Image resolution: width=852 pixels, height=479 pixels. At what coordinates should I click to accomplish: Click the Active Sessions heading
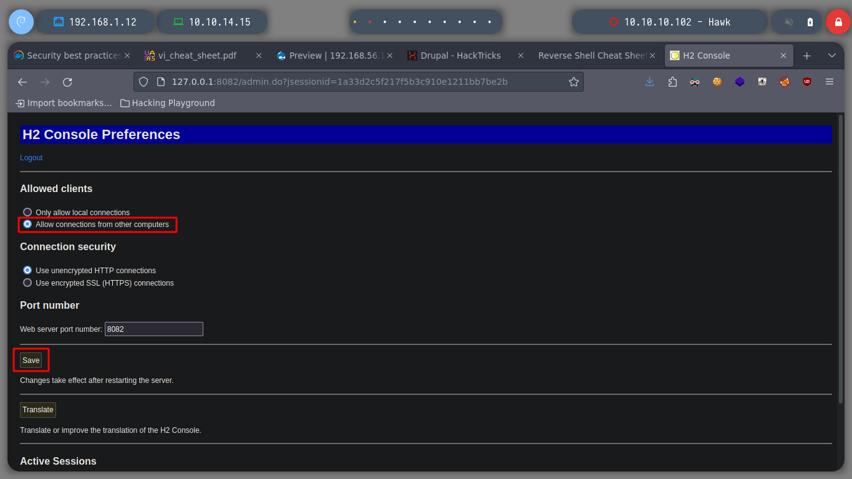[58, 461]
